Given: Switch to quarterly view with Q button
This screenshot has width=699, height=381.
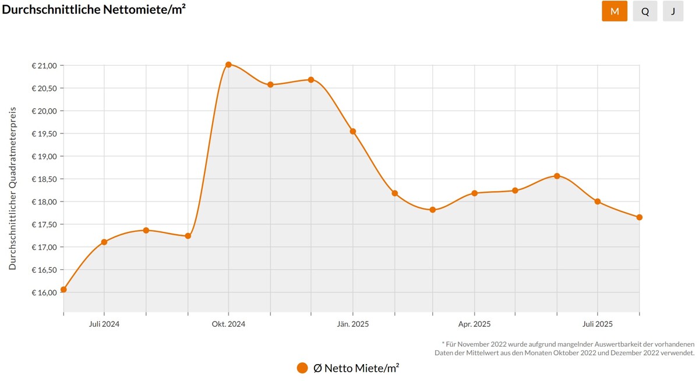Looking at the screenshot, I should tap(645, 11).
